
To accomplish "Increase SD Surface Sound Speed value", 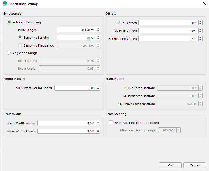I will [x=98, y=87].
